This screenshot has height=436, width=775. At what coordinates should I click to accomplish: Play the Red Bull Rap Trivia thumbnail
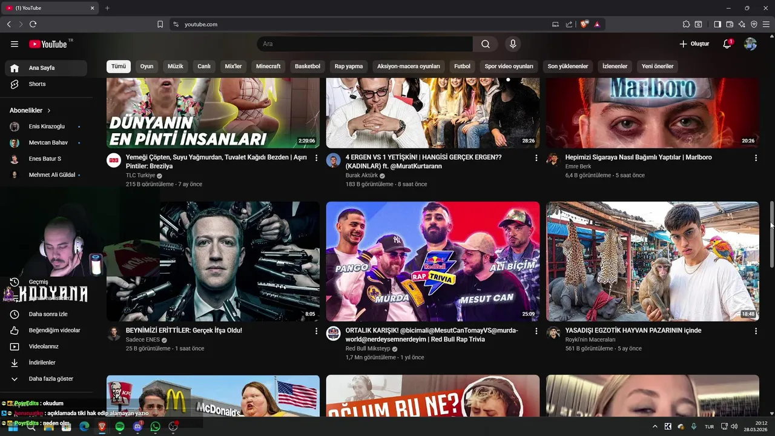[433, 262]
